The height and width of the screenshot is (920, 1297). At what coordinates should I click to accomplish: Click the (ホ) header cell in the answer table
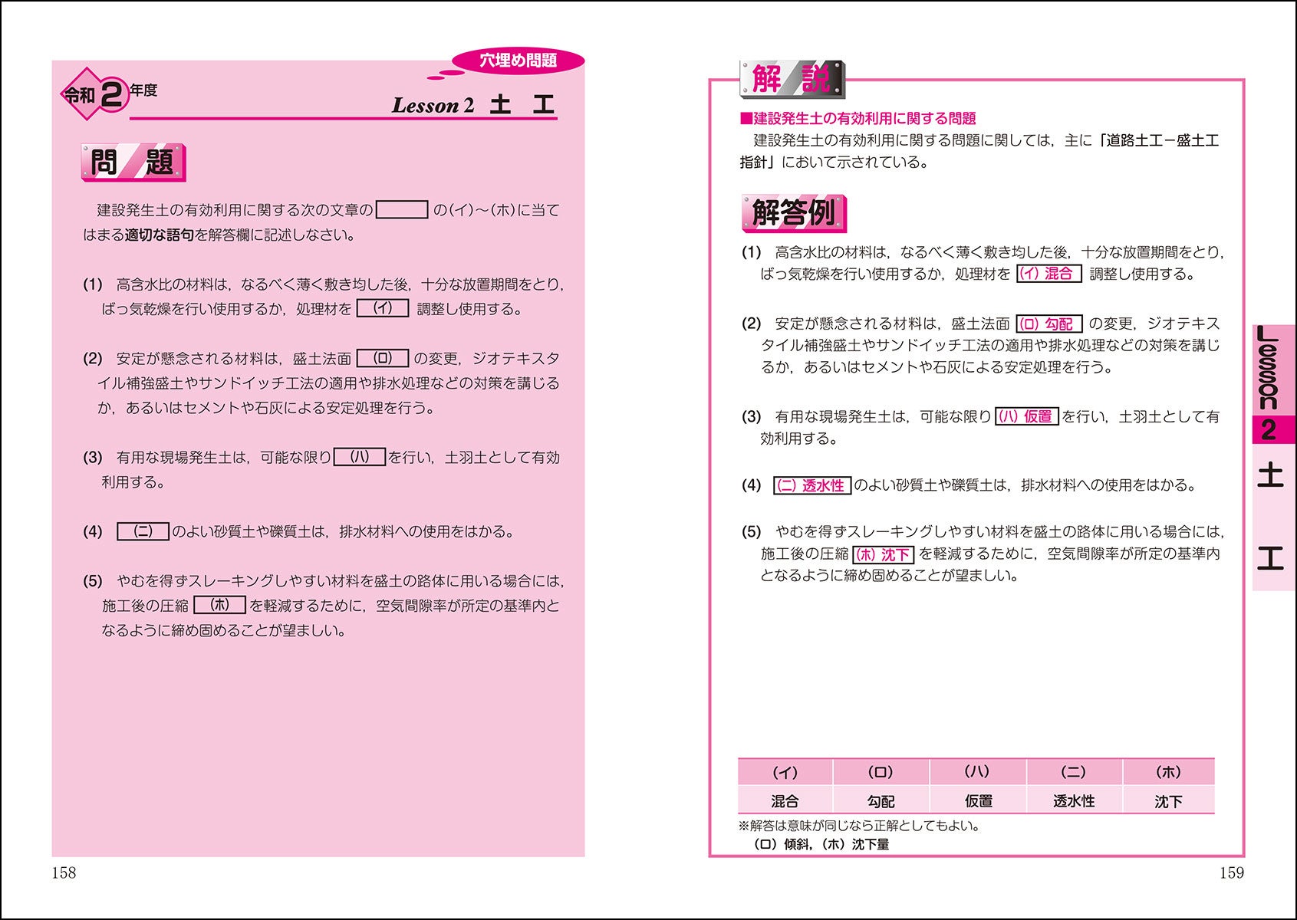coord(1169,772)
